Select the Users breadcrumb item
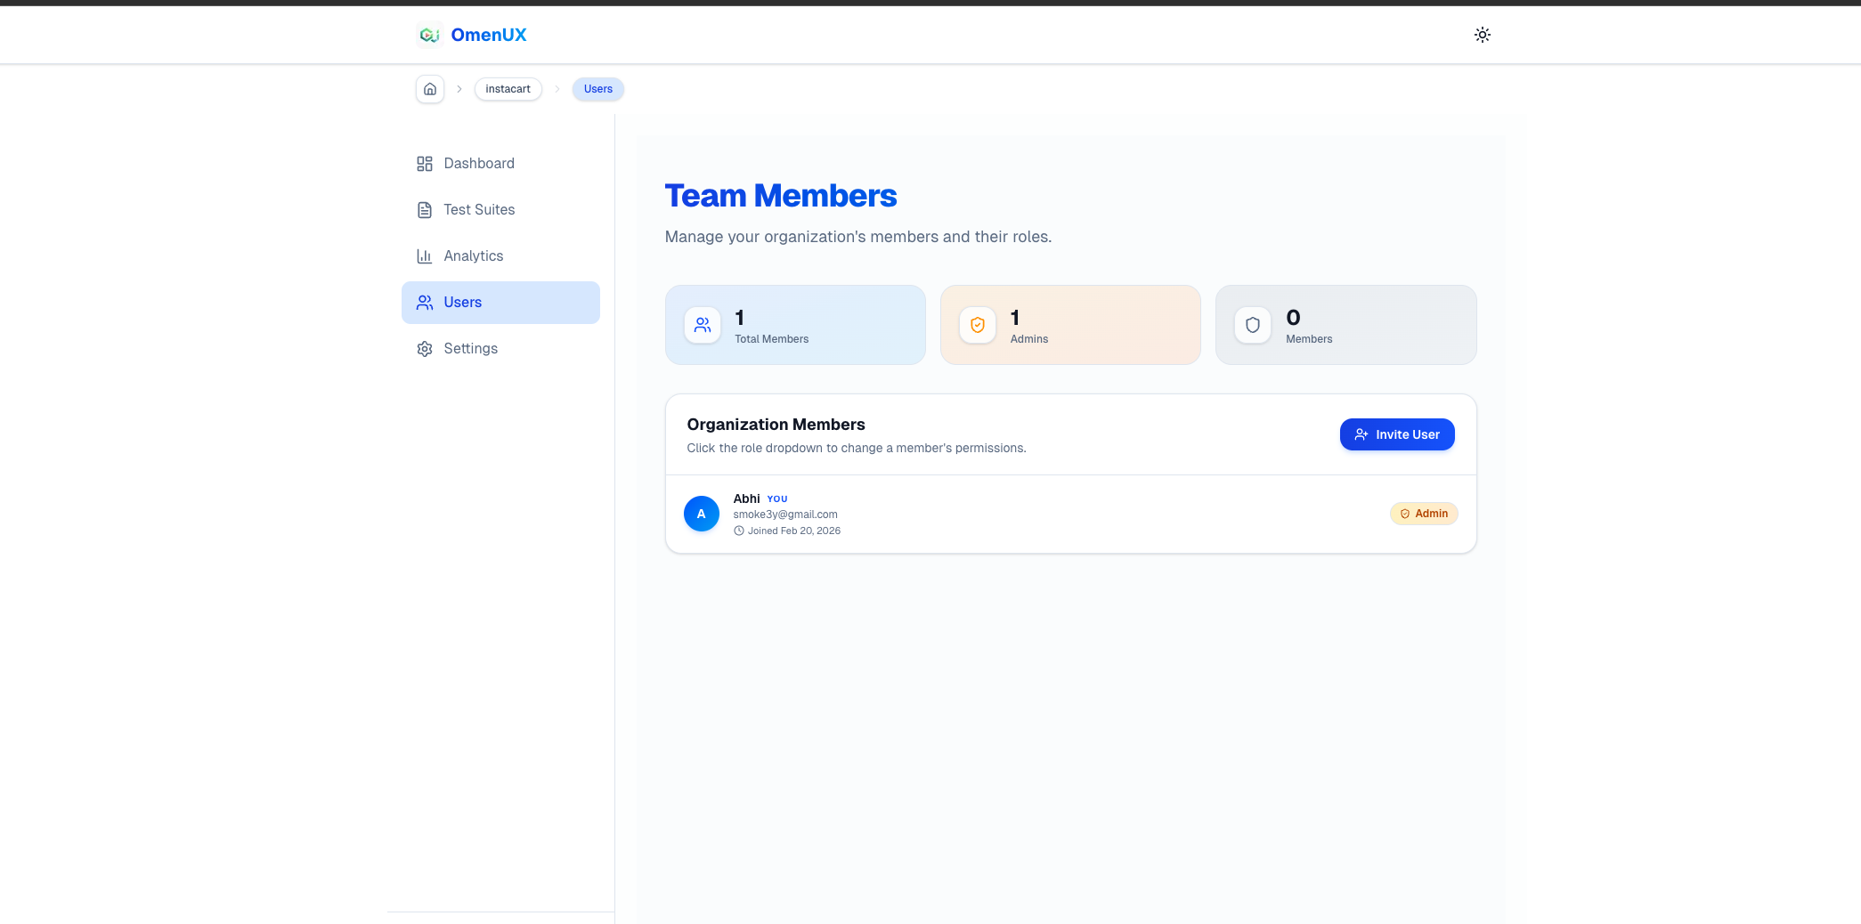Screen dimensions: 1861x924 click(x=597, y=89)
